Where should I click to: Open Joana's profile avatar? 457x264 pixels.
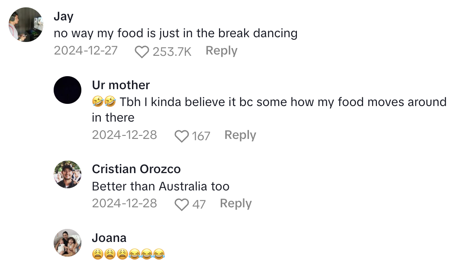click(68, 243)
